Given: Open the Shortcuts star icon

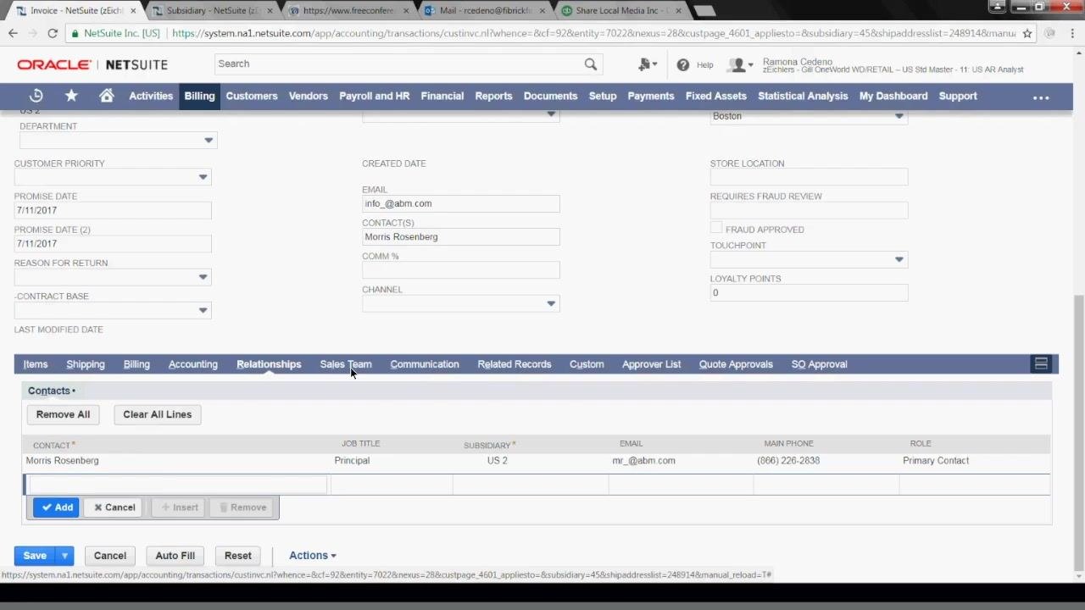Looking at the screenshot, I should point(71,96).
